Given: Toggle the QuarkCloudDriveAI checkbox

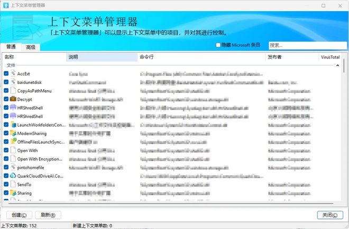Looking at the screenshot, I should click(6, 176).
